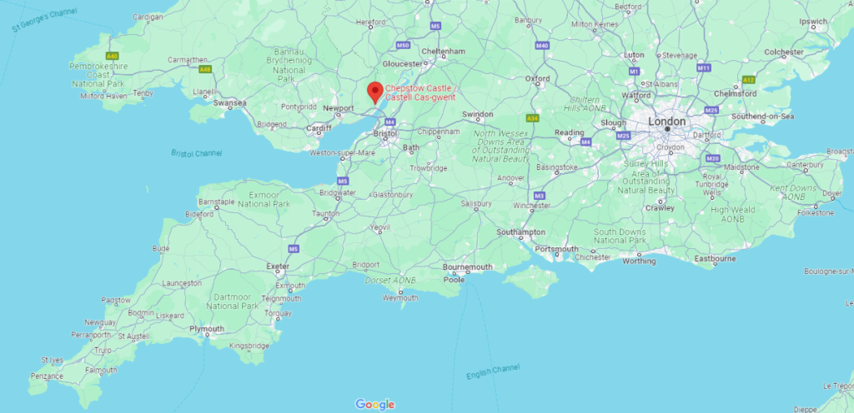Select the Plymouth city label
The image size is (854, 413).
pyautogui.click(x=207, y=329)
